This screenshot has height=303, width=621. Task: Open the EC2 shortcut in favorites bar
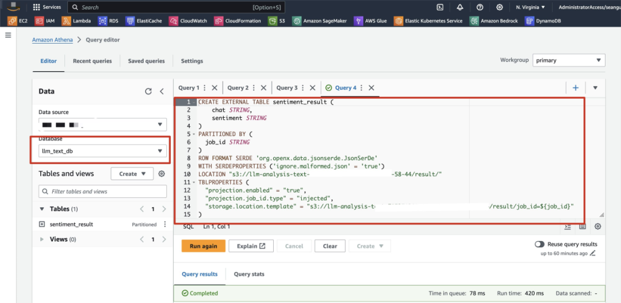(18, 21)
